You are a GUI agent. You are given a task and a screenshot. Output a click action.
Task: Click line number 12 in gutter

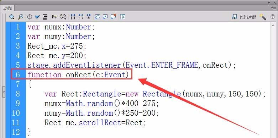(16, 132)
